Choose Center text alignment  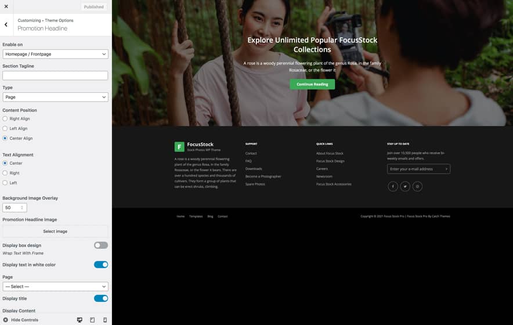point(5,163)
